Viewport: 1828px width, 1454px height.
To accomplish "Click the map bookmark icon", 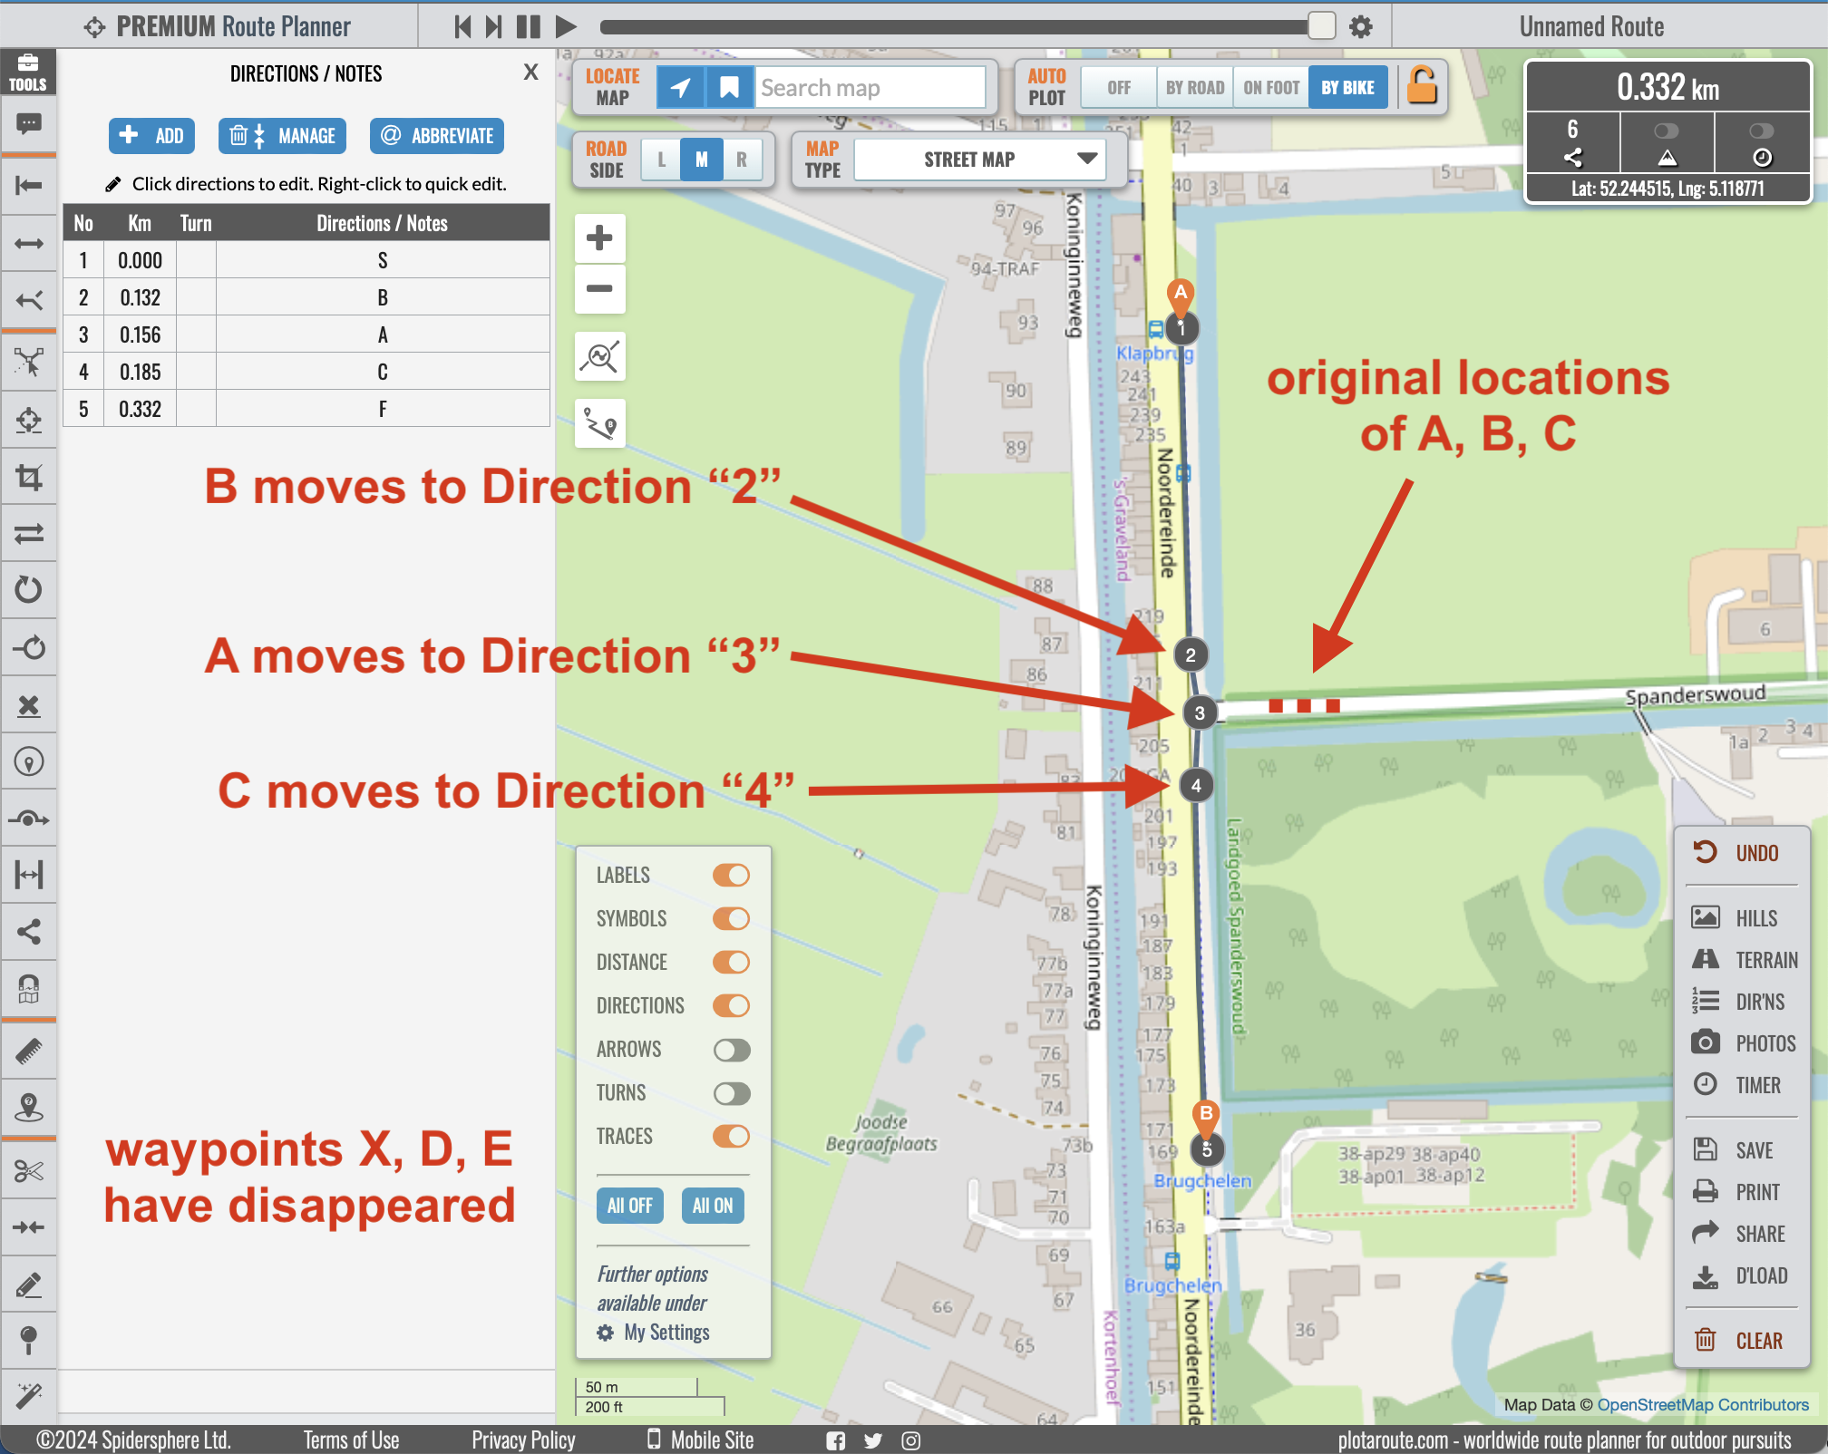I will (729, 87).
